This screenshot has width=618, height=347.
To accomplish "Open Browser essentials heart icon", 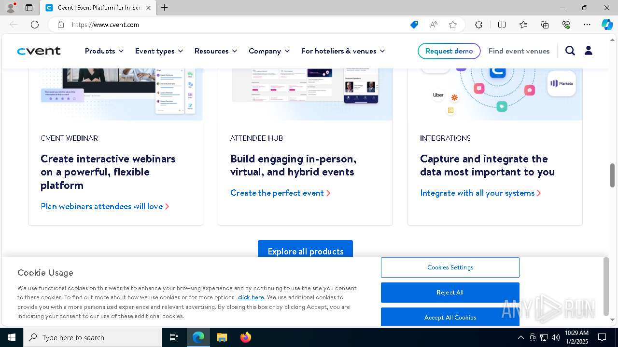I will pos(566,25).
